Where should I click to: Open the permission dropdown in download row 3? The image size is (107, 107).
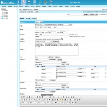95,77
